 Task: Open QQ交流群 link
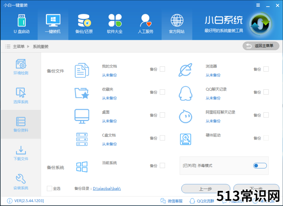coord(202,201)
